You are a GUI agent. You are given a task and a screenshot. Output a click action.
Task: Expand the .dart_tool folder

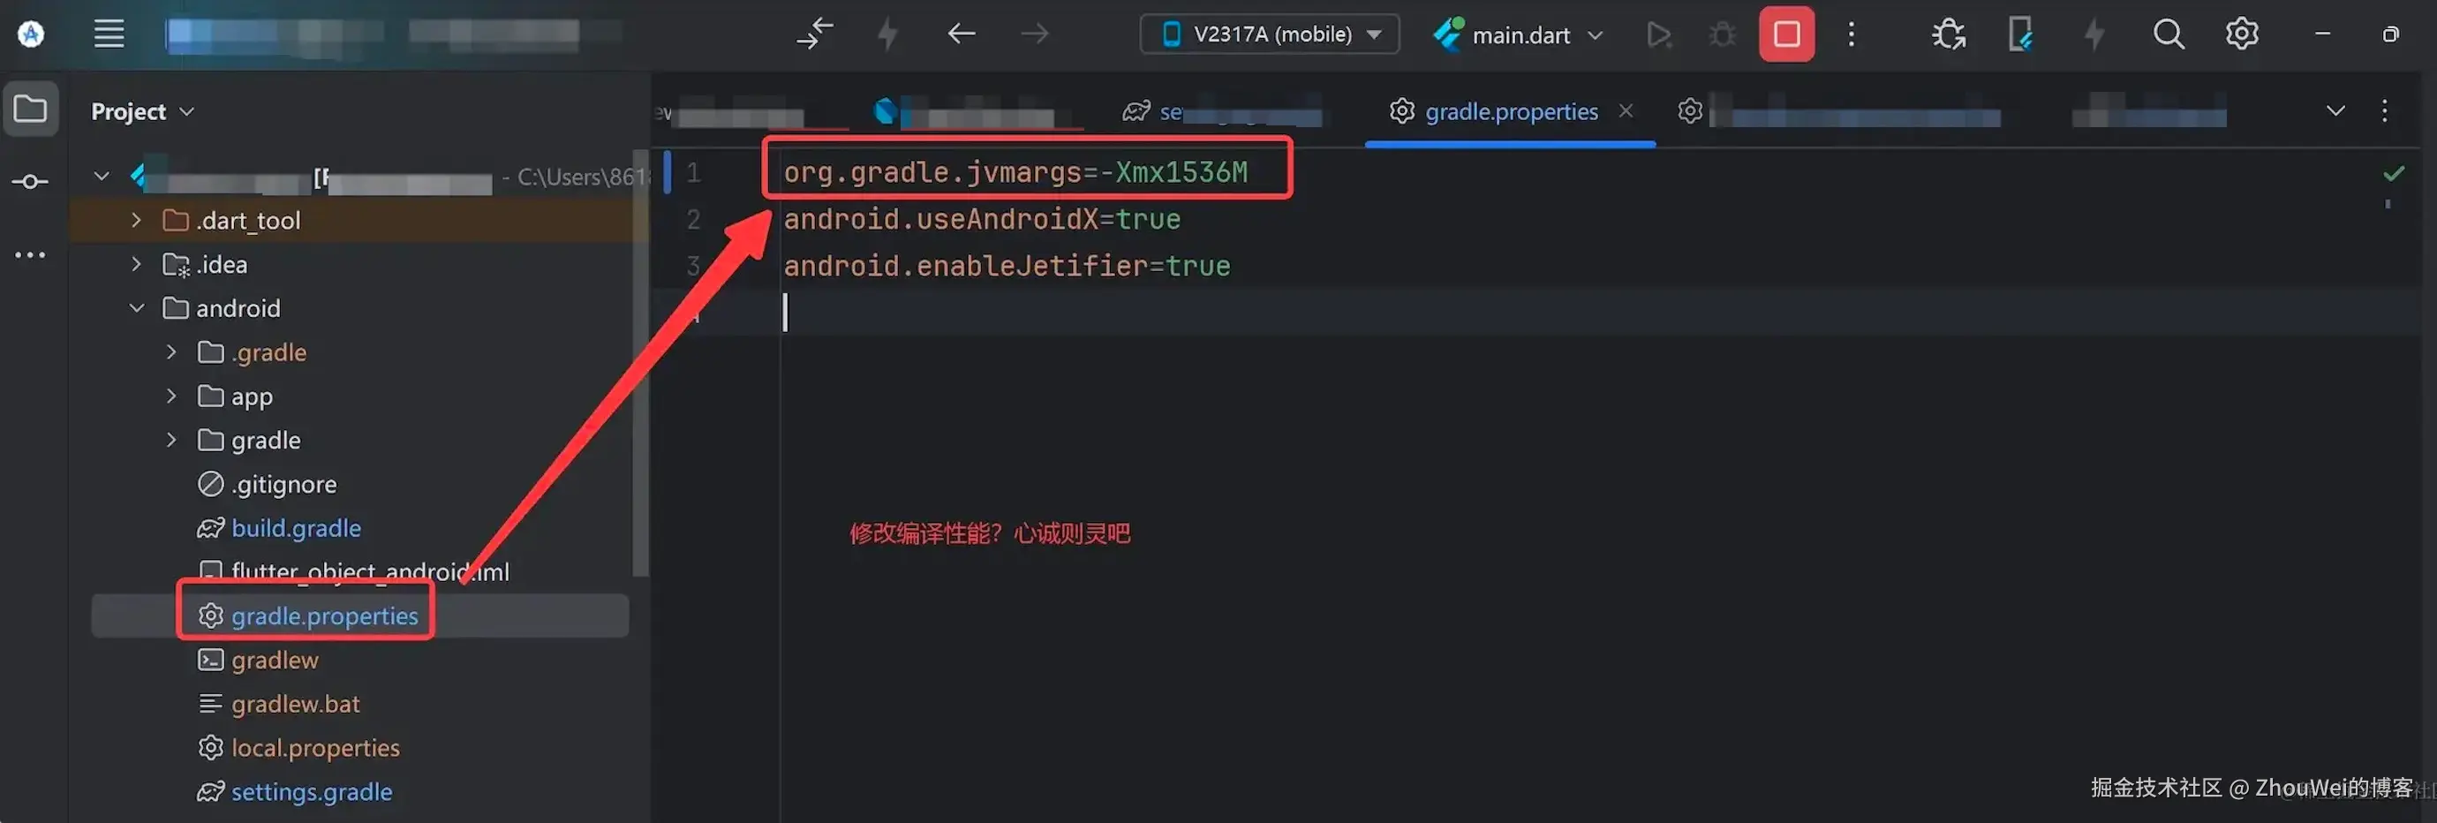click(136, 221)
